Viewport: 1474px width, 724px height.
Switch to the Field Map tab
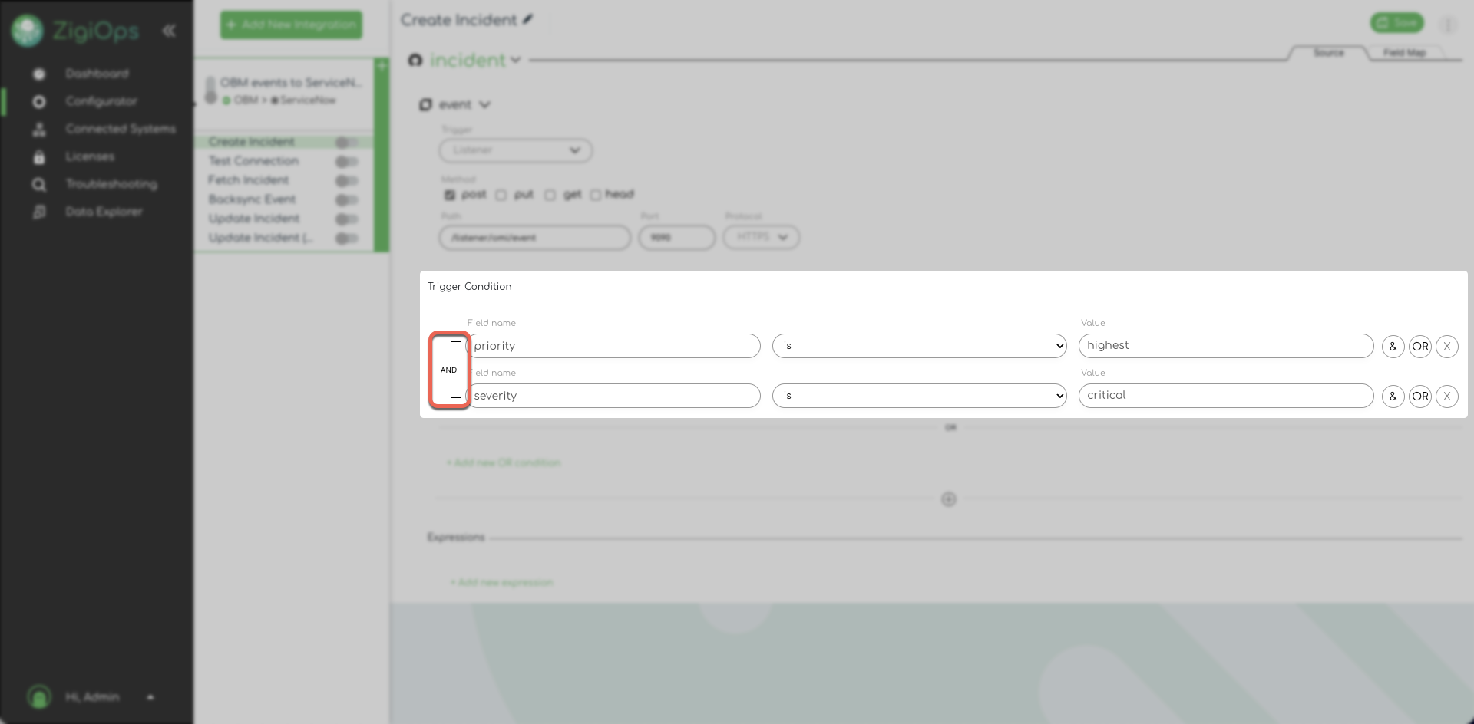1404,53
